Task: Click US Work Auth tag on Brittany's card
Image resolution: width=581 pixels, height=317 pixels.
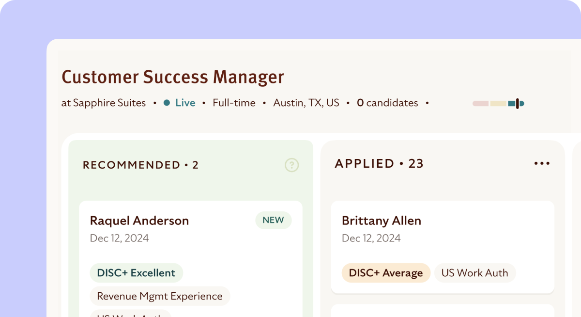Action: (x=474, y=273)
